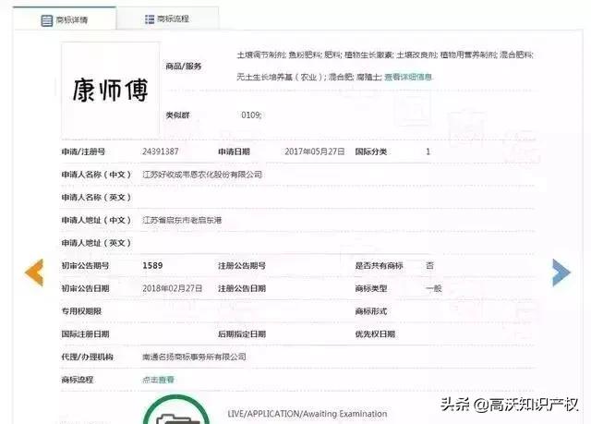Screen dimensions: 591x424
Task: Select applicant name 江苏好收成韦恩农化股份有限公司
Action: click(x=202, y=175)
